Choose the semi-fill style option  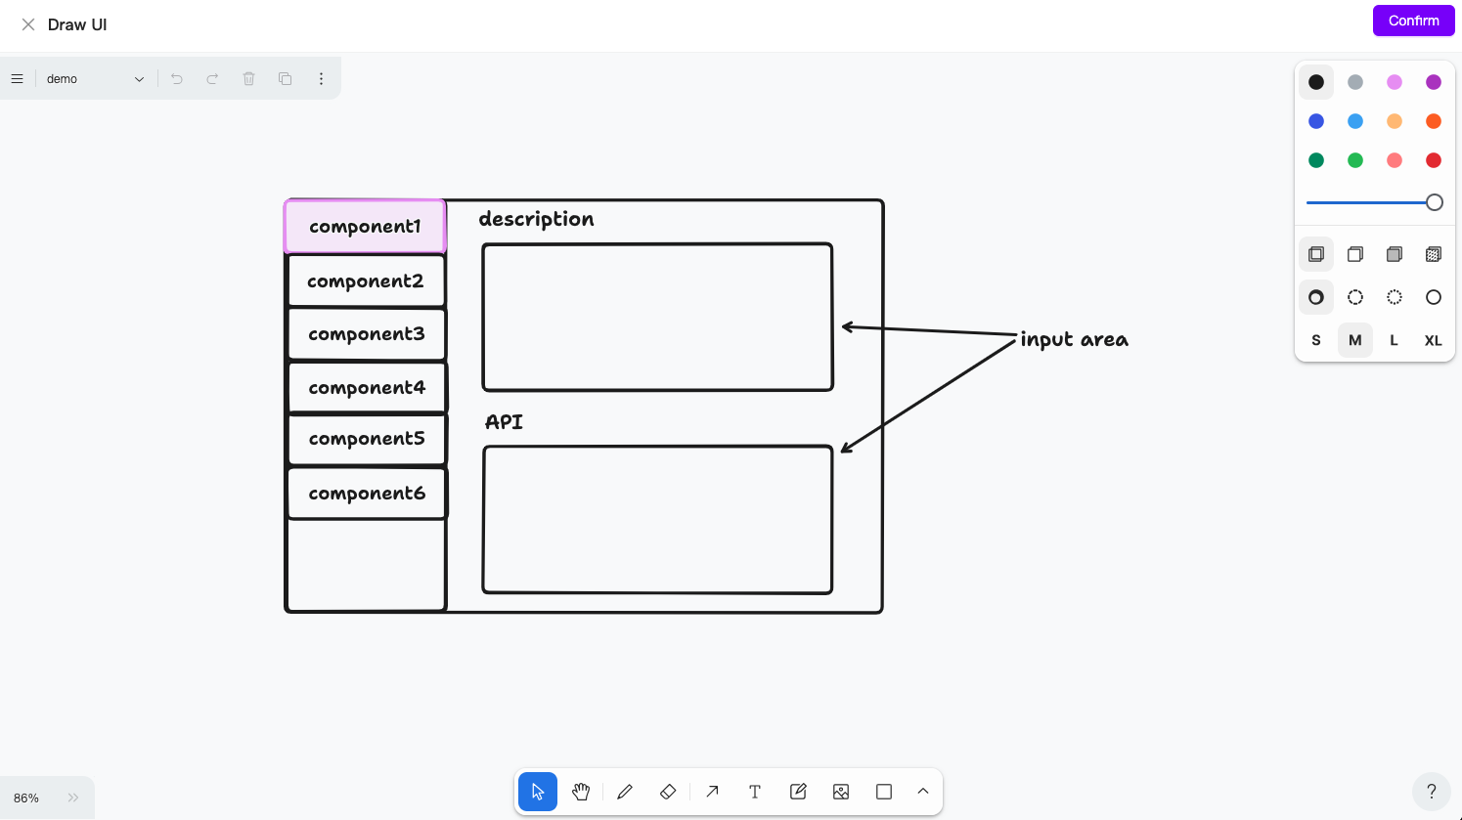coord(1355,254)
